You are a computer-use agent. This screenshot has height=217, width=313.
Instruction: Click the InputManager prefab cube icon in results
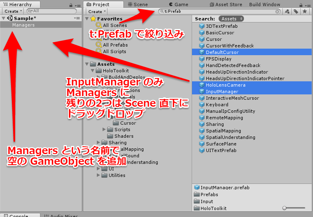(202, 92)
